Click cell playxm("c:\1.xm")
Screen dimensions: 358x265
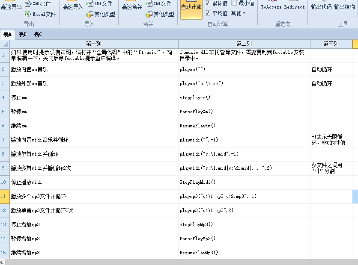[x=244, y=84]
